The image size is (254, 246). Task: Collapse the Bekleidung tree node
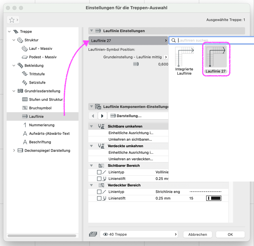coord(14,66)
